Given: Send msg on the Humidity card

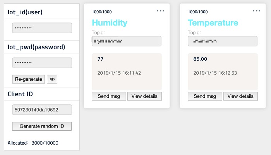Looking at the screenshot, I should pos(109,96).
